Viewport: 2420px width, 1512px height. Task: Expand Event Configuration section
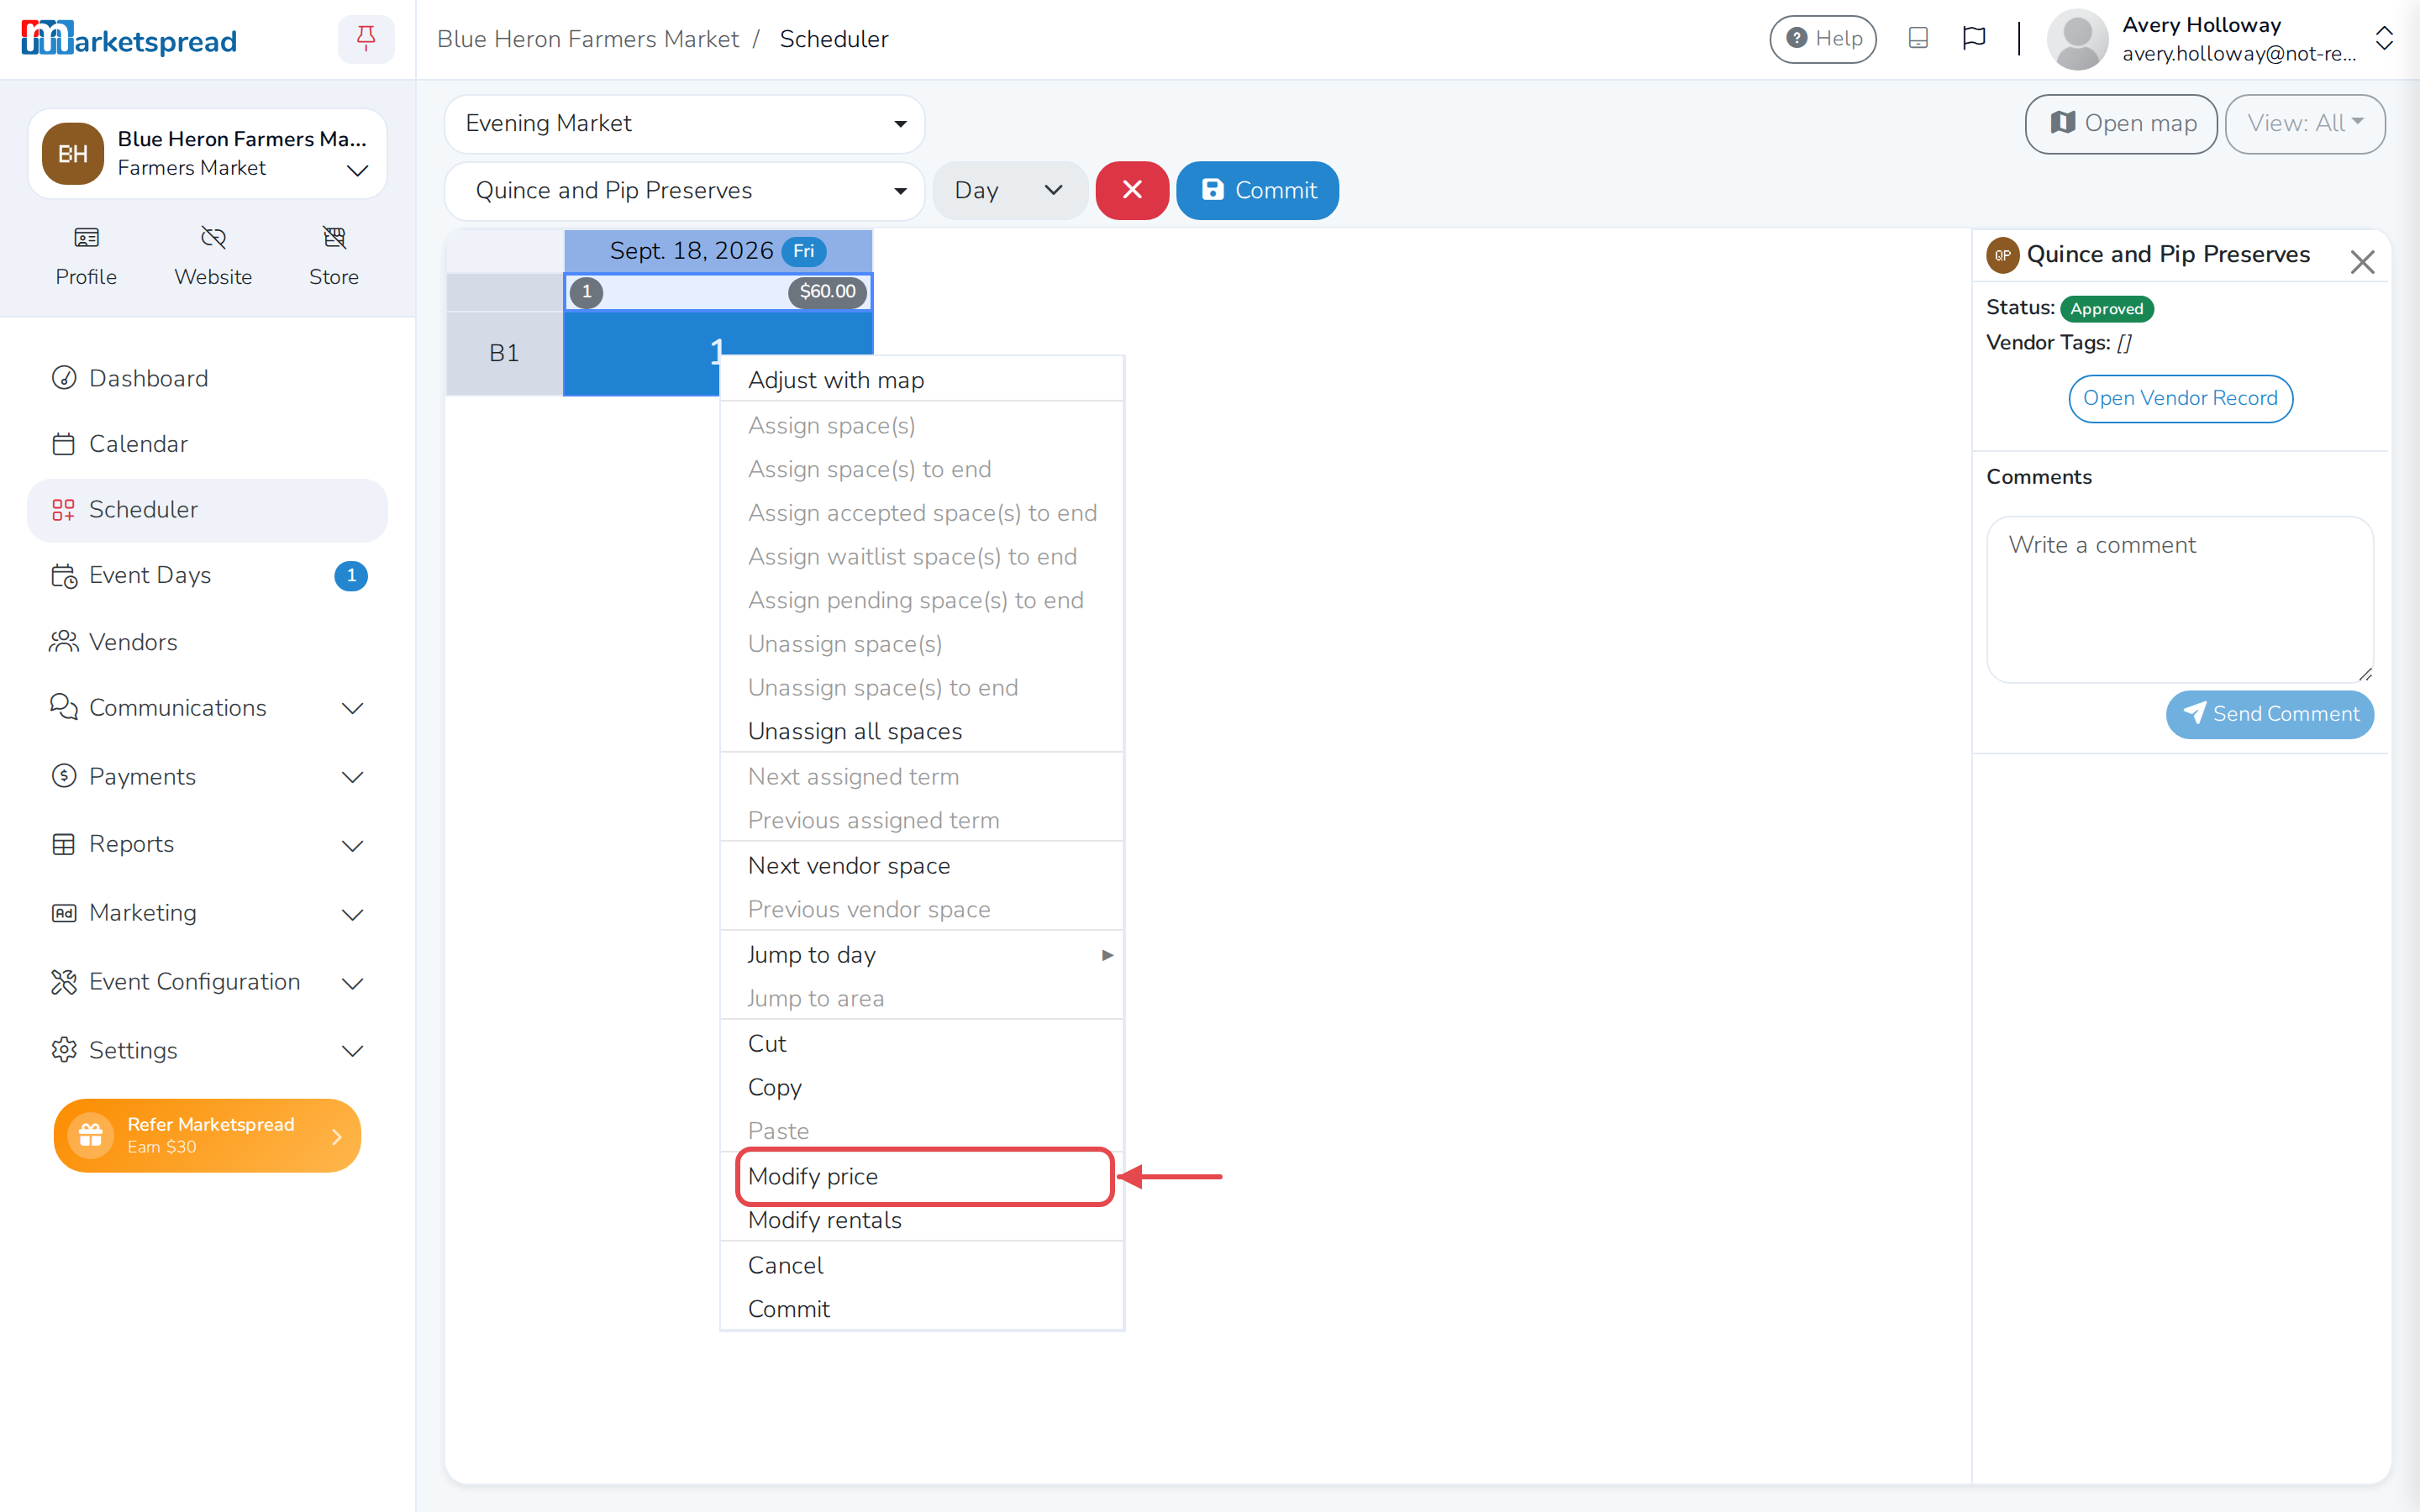point(207,982)
